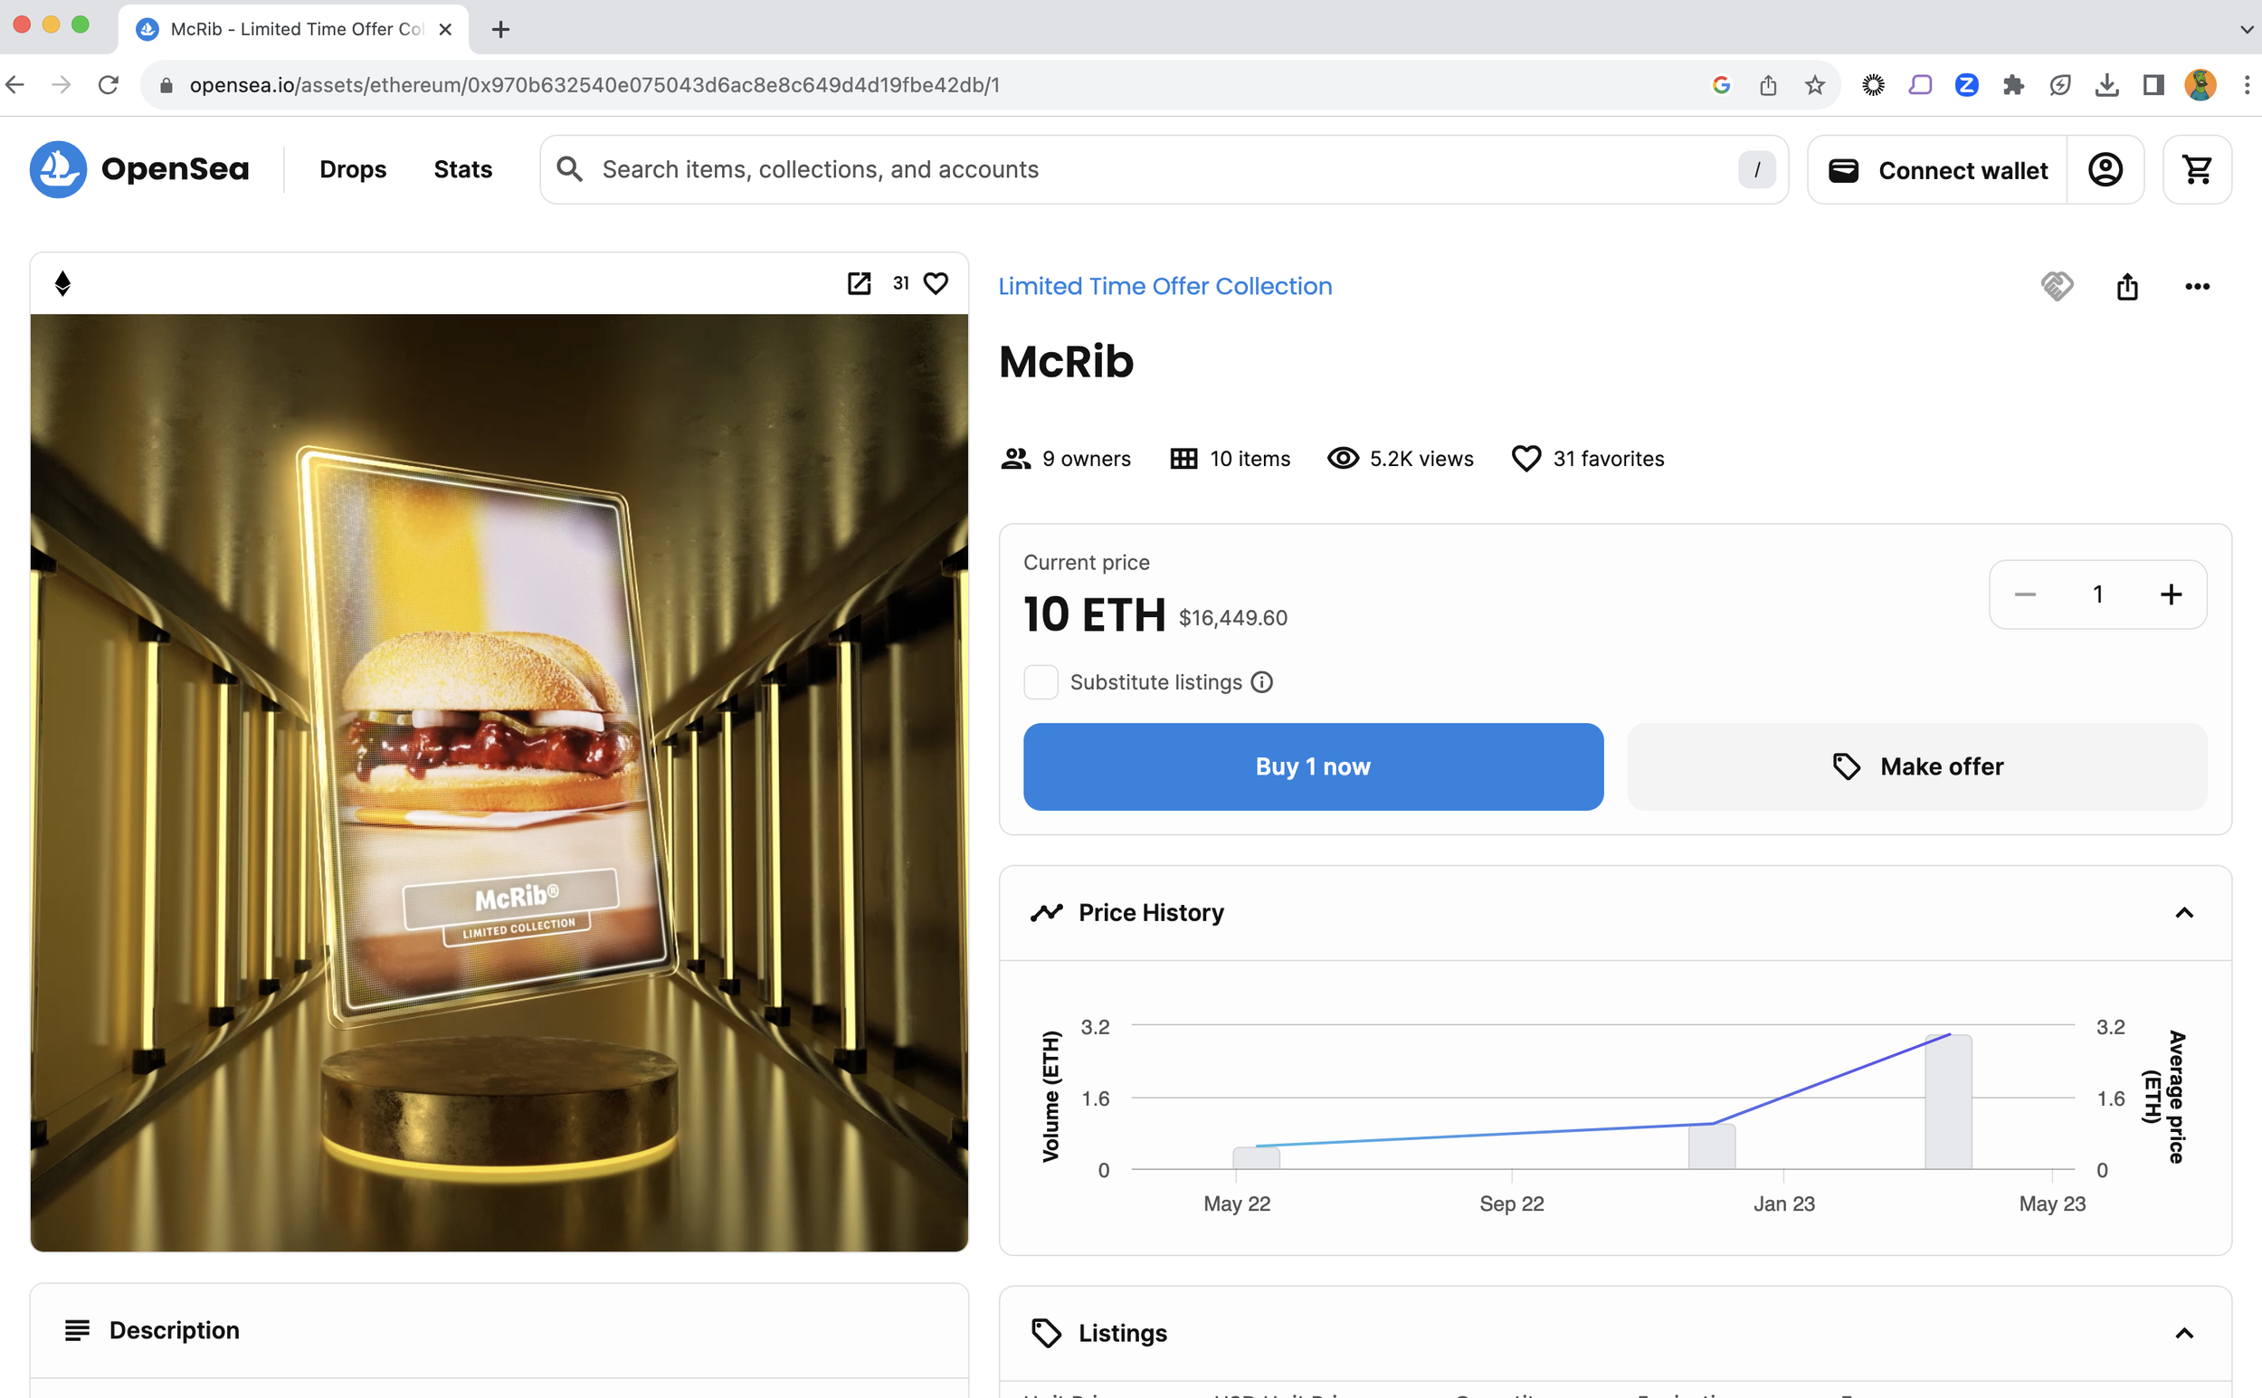This screenshot has height=1398, width=2262.
Task: Collapse the Price History section
Action: (x=2183, y=914)
